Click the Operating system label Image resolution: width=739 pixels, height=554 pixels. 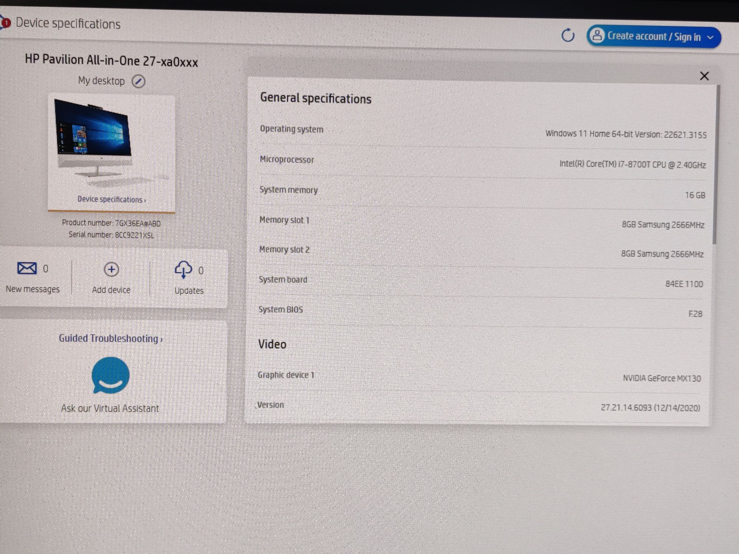[292, 129]
